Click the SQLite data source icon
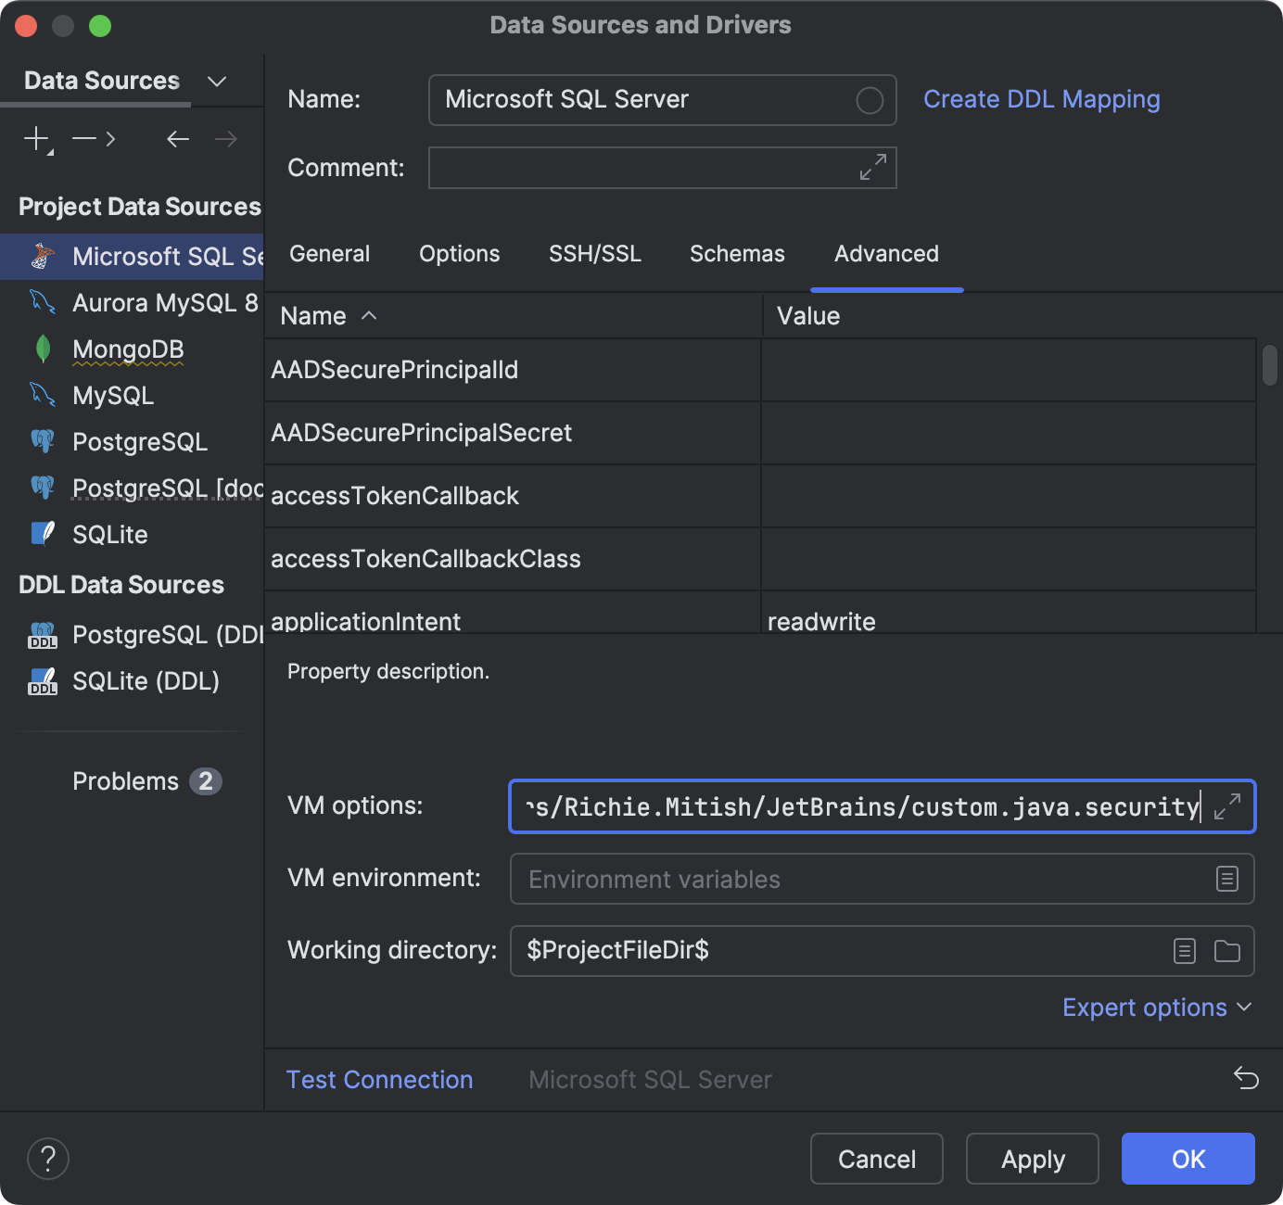 click(42, 534)
